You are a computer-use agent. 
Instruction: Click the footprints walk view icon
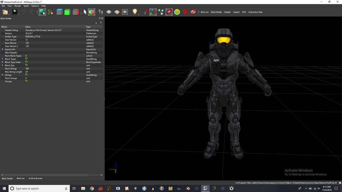[101, 12]
